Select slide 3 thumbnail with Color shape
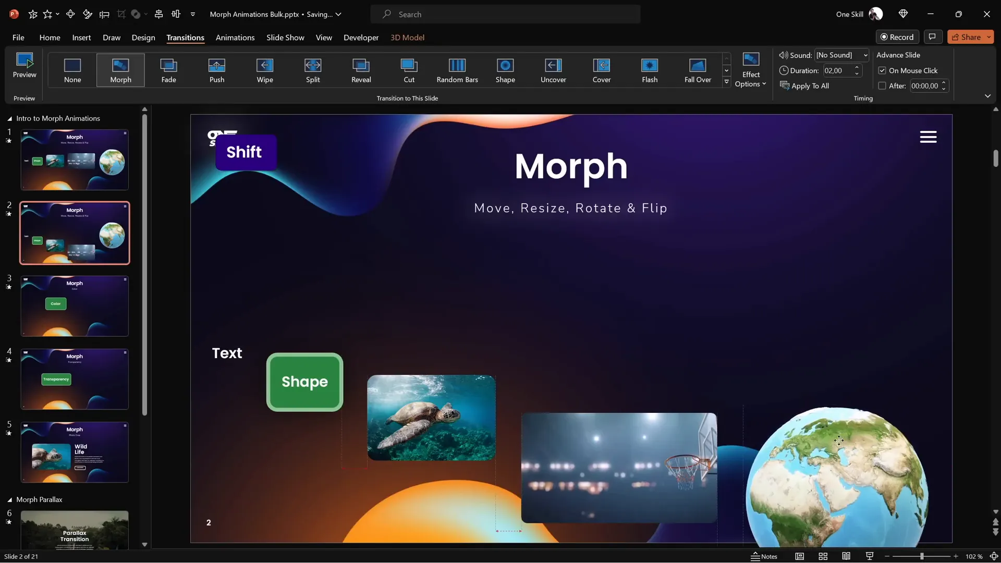 pos(75,306)
